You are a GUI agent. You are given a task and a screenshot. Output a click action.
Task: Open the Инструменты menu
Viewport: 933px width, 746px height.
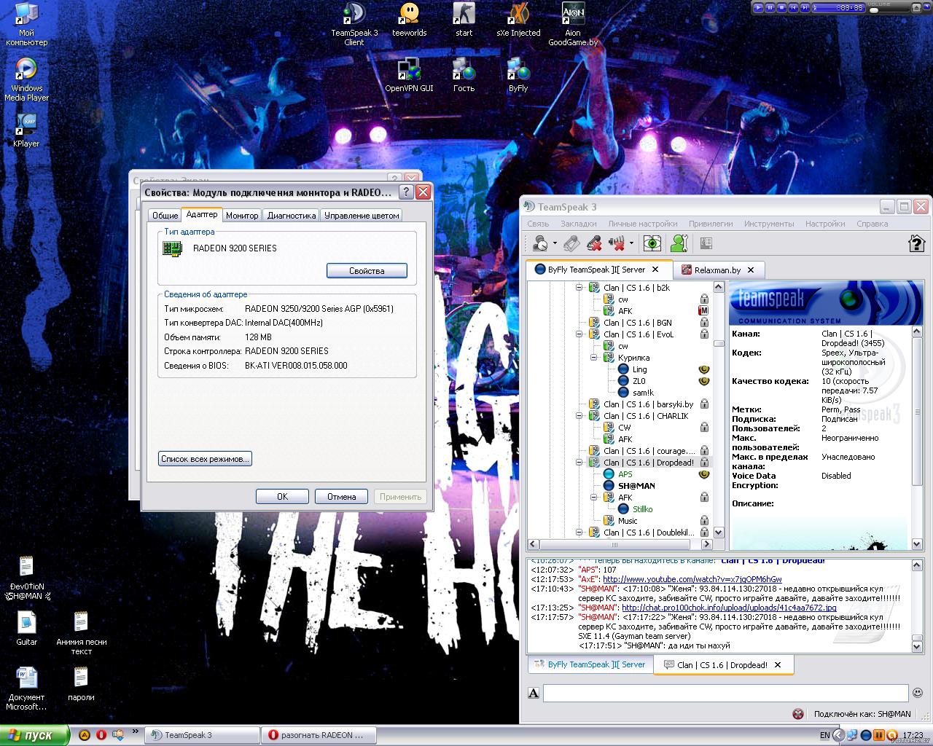[769, 224]
